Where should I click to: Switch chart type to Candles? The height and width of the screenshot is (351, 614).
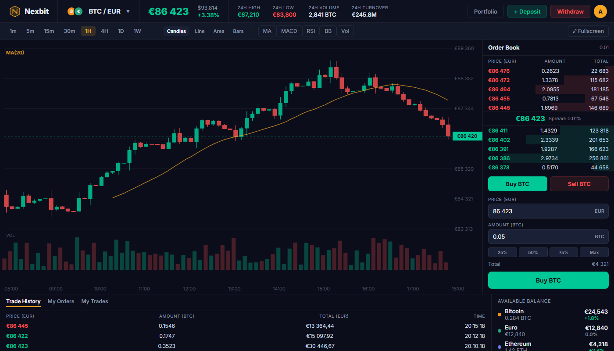(x=176, y=31)
